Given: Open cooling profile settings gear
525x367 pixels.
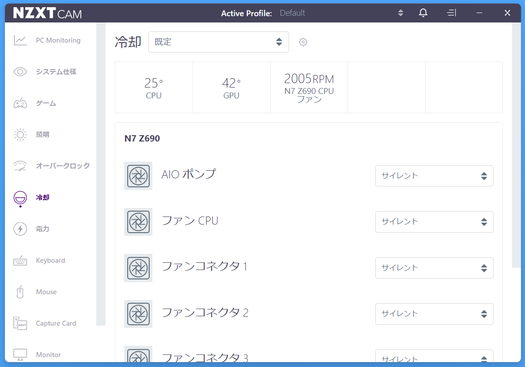Looking at the screenshot, I should tap(303, 42).
